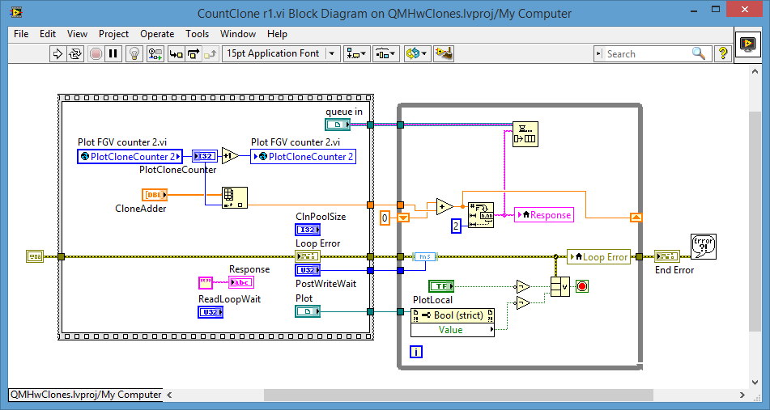Screen dimensions: 770x410
Task: Select the Add function triangle
Action: (x=445, y=206)
